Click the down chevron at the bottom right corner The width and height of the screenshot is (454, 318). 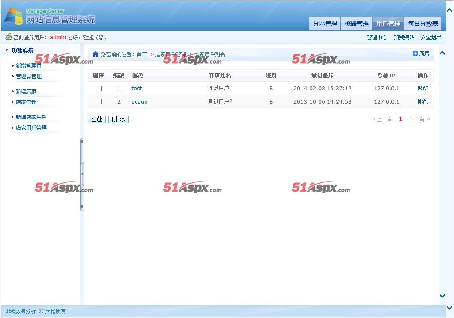pyautogui.click(x=449, y=308)
